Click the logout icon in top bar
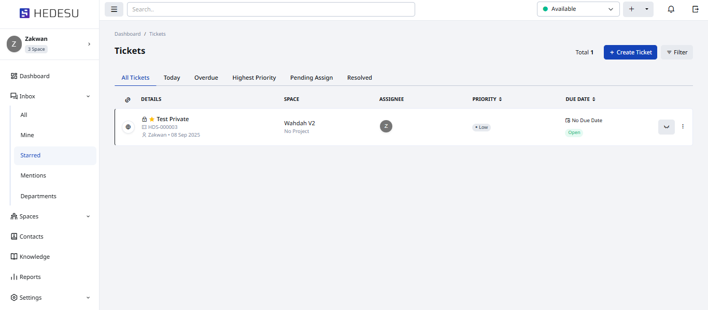 coord(696,9)
